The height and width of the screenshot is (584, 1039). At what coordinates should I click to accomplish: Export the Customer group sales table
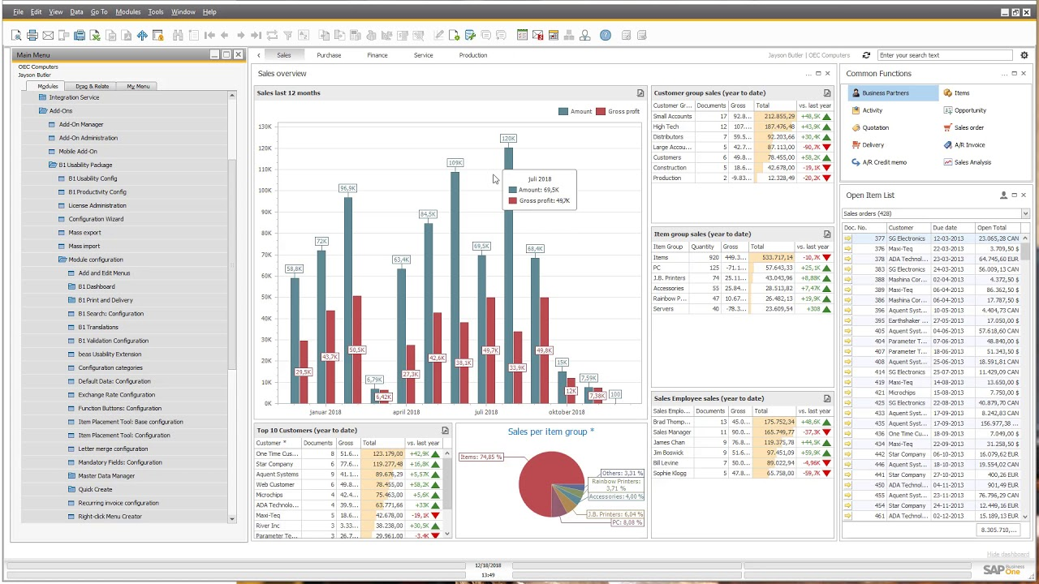pyautogui.click(x=827, y=93)
